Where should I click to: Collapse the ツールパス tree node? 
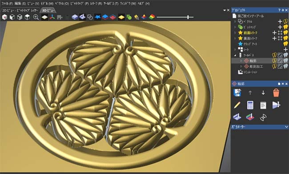(235, 55)
